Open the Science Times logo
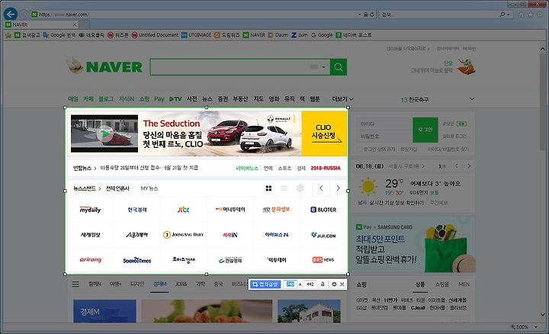Viewport: 549px width, 334px height. coord(137,260)
